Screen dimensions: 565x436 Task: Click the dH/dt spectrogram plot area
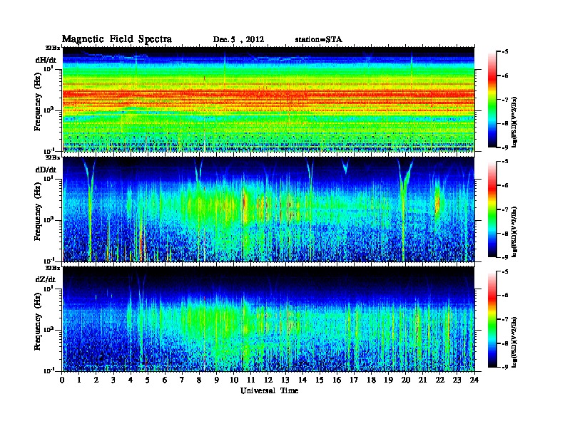pos(268,99)
